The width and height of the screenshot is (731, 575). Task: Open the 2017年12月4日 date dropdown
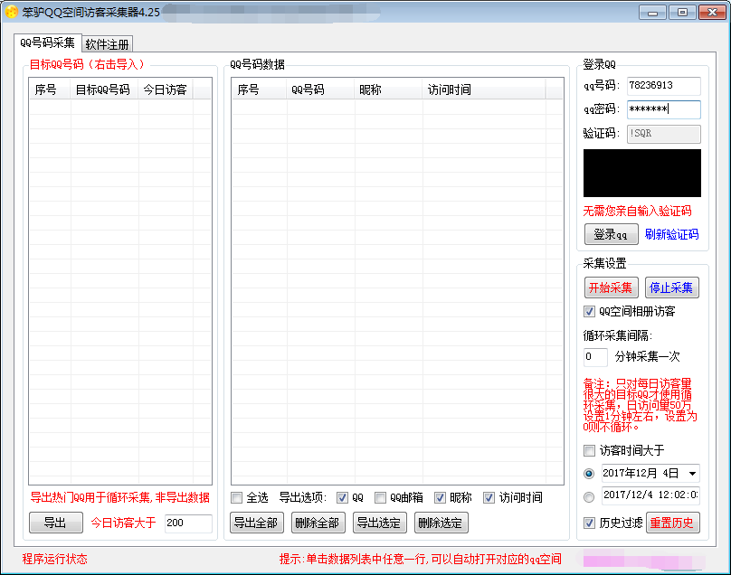coord(693,474)
